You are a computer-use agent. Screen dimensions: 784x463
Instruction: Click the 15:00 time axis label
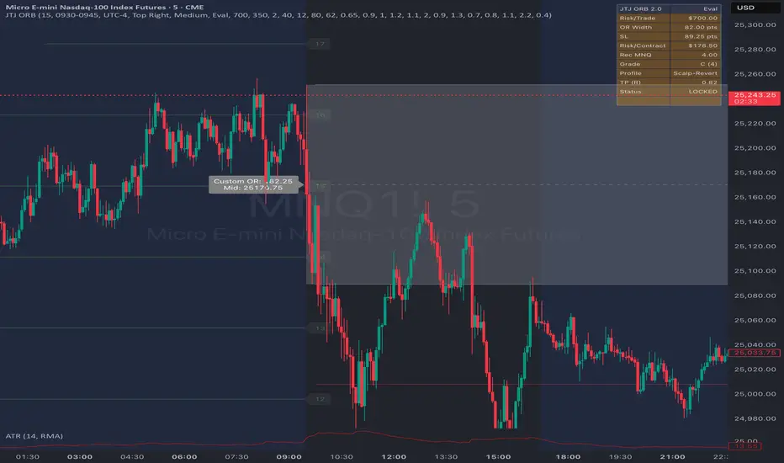pos(499,456)
